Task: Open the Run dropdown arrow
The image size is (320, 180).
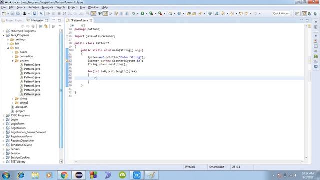Action: [x=146, y=13]
